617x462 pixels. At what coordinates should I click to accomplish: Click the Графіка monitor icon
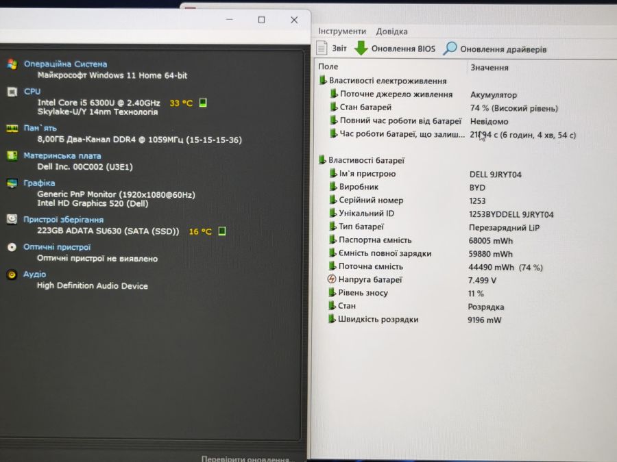[x=12, y=183]
